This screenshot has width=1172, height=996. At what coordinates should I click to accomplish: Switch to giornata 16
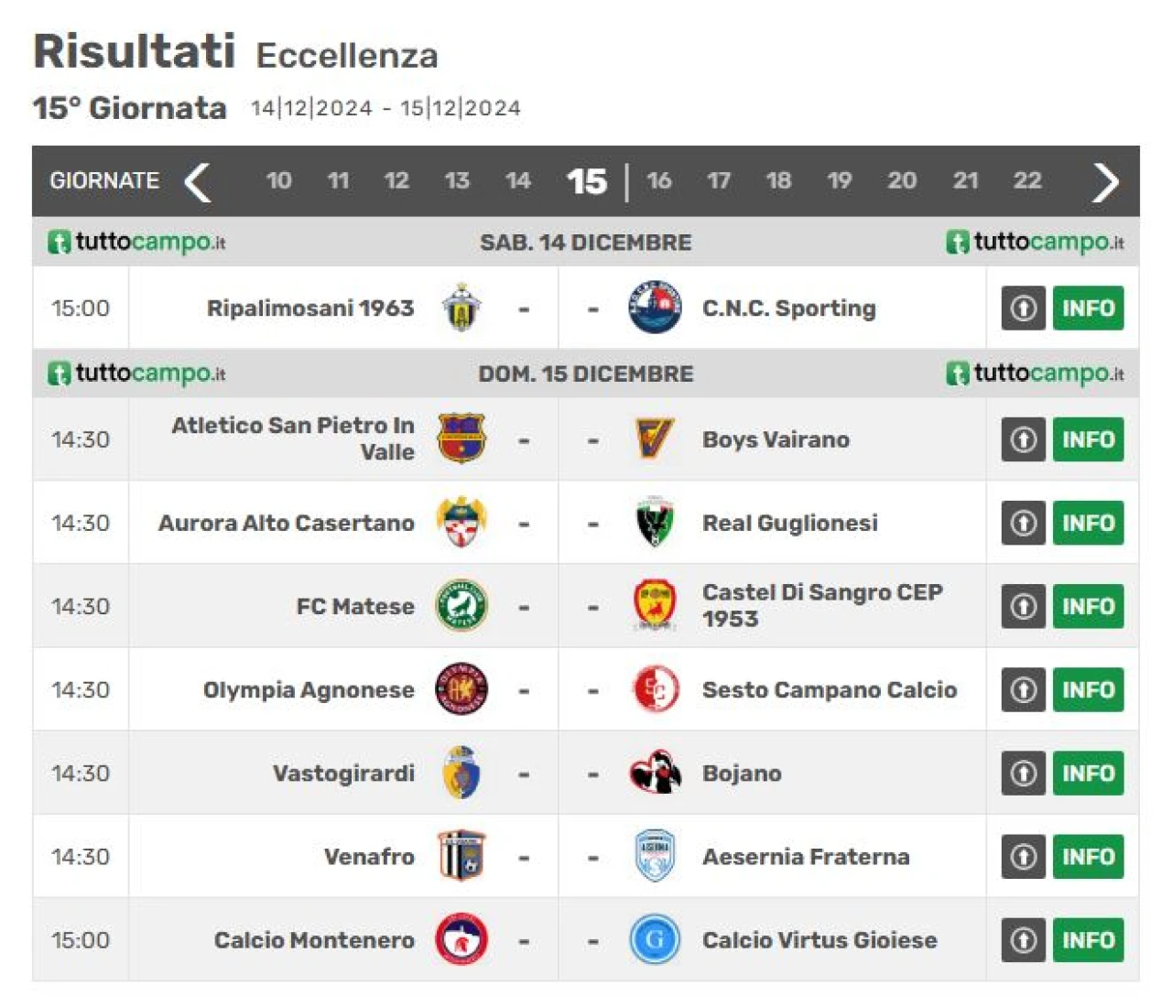(659, 180)
